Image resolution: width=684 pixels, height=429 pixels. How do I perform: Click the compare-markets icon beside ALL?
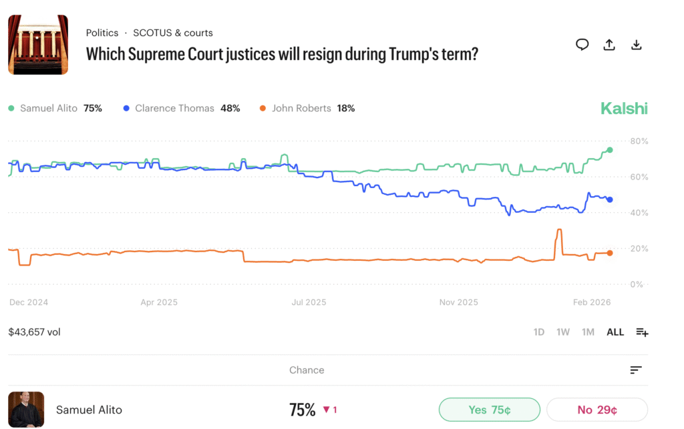641,332
